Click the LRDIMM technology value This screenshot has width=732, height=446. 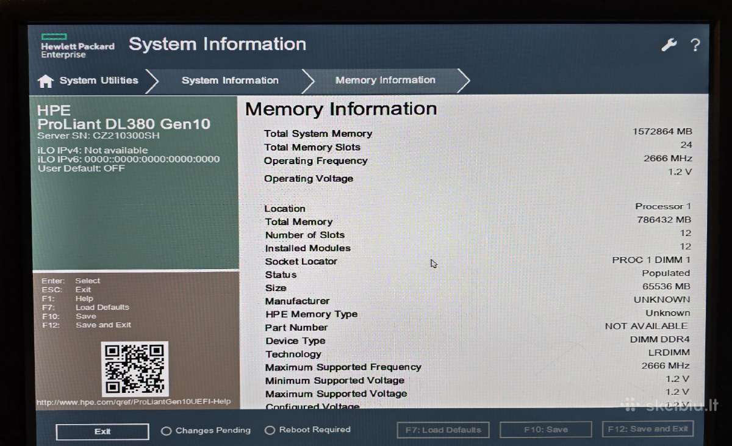pos(669,353)
